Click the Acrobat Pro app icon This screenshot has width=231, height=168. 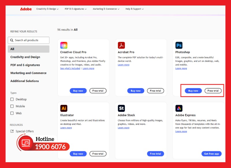pos(121,45)
